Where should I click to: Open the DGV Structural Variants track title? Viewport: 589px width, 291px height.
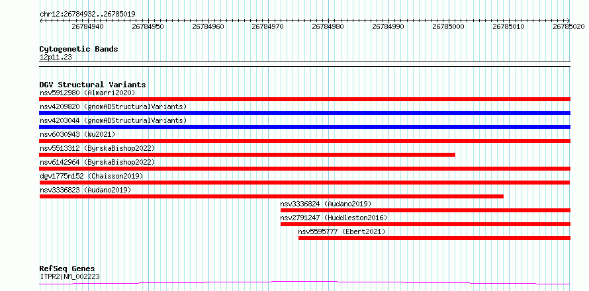coord(93,85)
